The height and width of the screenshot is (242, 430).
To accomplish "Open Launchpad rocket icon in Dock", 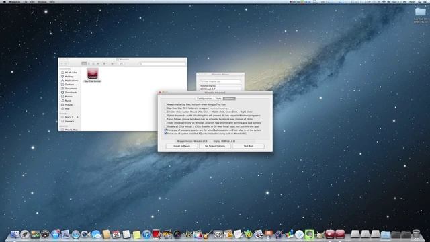I will (x=25, y=234).
